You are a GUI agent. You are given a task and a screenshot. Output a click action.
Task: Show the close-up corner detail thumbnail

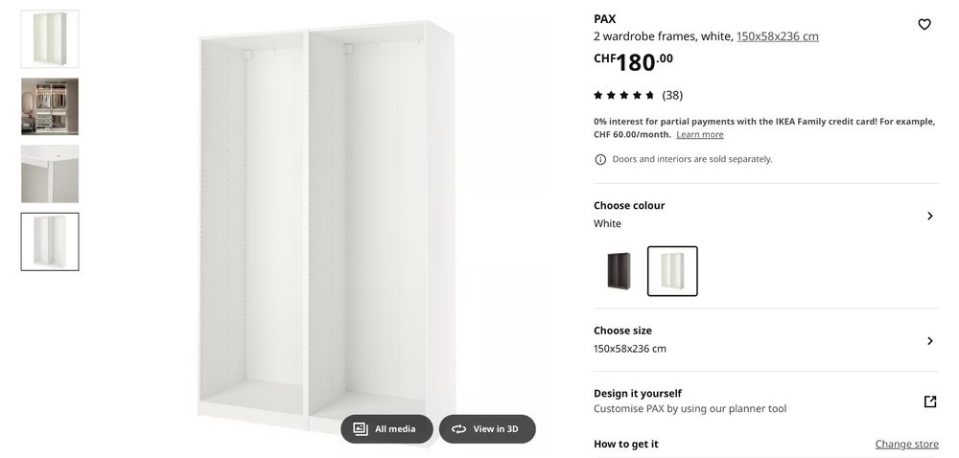pos(50,174)
